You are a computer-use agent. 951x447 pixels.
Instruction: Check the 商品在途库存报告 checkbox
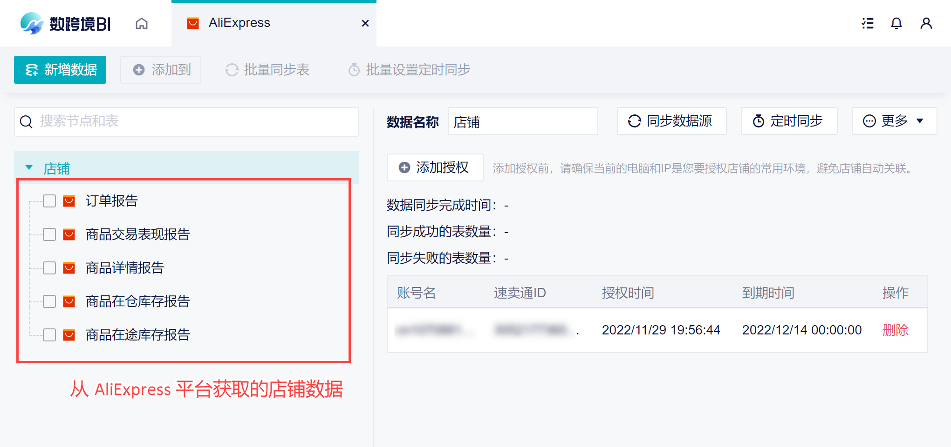click(x=49, y=335)
